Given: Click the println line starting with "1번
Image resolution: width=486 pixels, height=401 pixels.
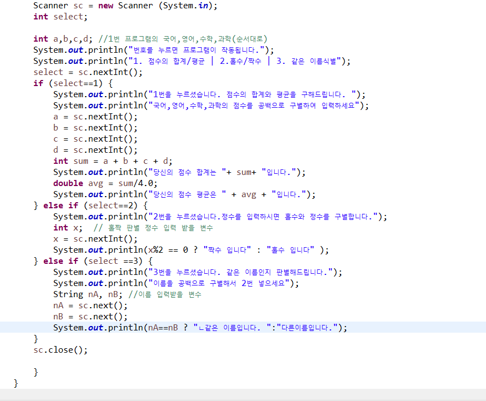Looking at the screenshot, I should (209, 94).
